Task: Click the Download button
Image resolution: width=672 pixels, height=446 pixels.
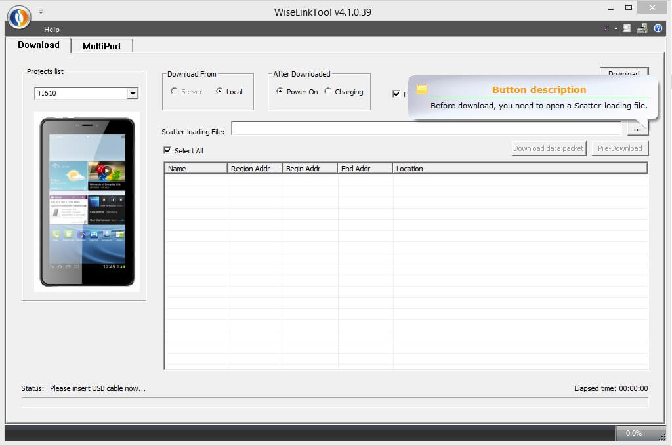Action: pyautogui.click(x=623, y=74)
